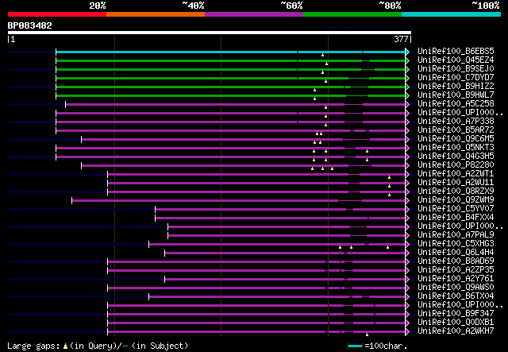Click the cyan alignment bar for B6EBS5
The image size is (508, 352).
pyautogui.click(x=230, y=52)
